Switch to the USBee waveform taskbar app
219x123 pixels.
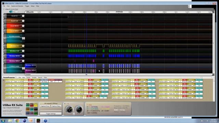coord(38,121)
